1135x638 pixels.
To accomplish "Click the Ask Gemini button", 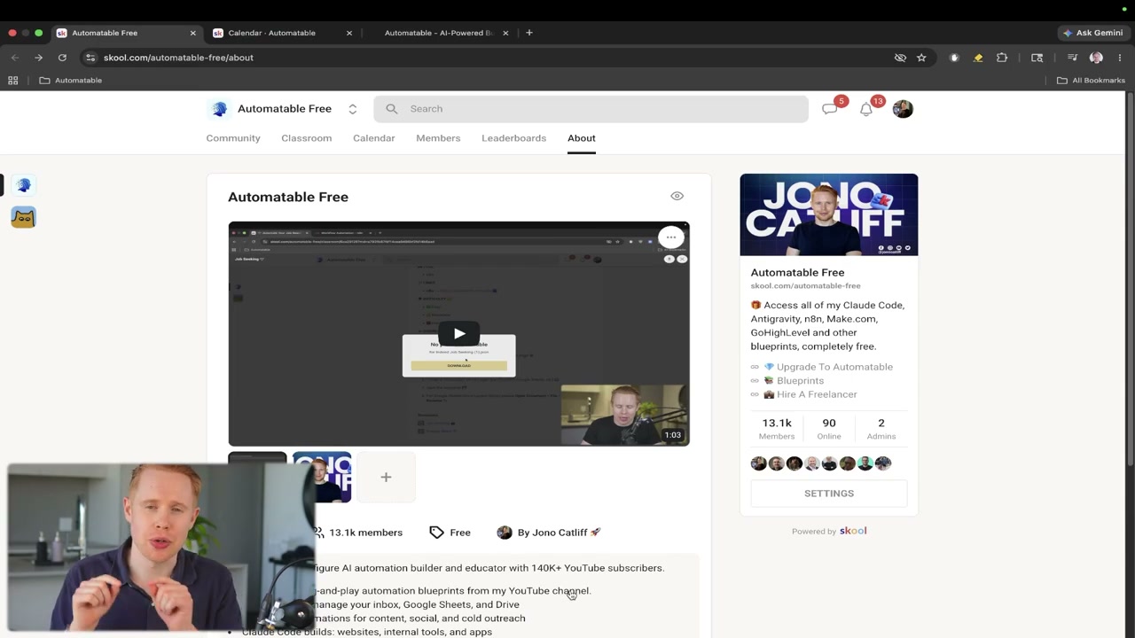I will 1093,33.
